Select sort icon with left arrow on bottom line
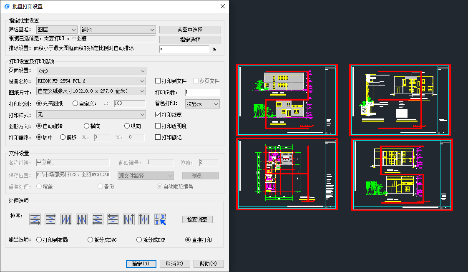The image size is (468, 272). click(98, 219)
